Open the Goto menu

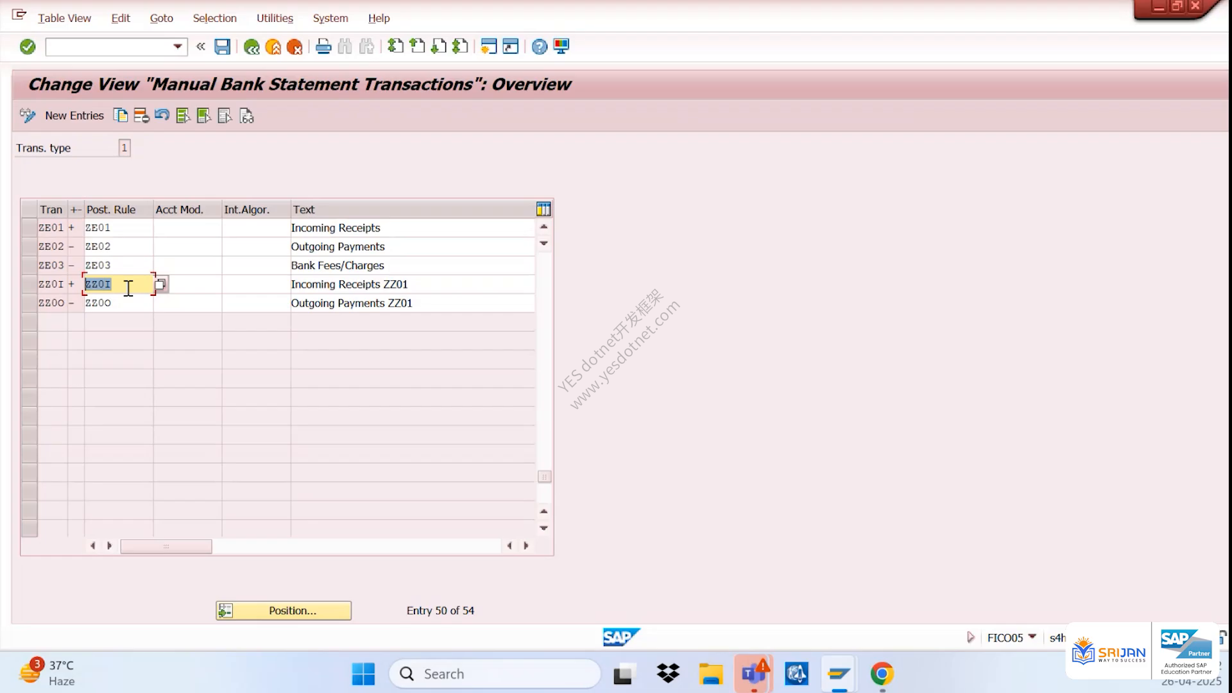pyautogui.click(x=162, y=18)
